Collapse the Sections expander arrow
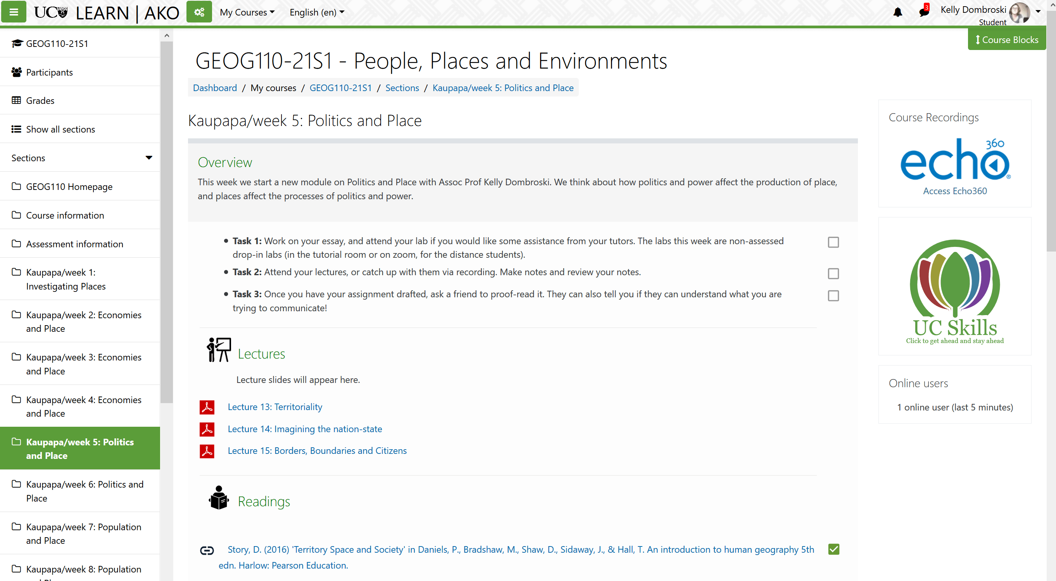Viewport: 1056px width, 581px height. (x=149, y=158)
